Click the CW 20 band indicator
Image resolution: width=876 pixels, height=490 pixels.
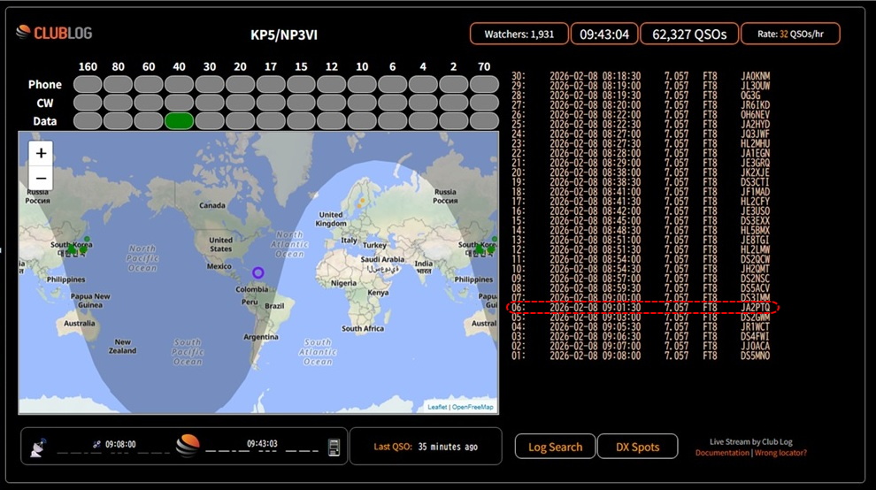coord(240,103)
